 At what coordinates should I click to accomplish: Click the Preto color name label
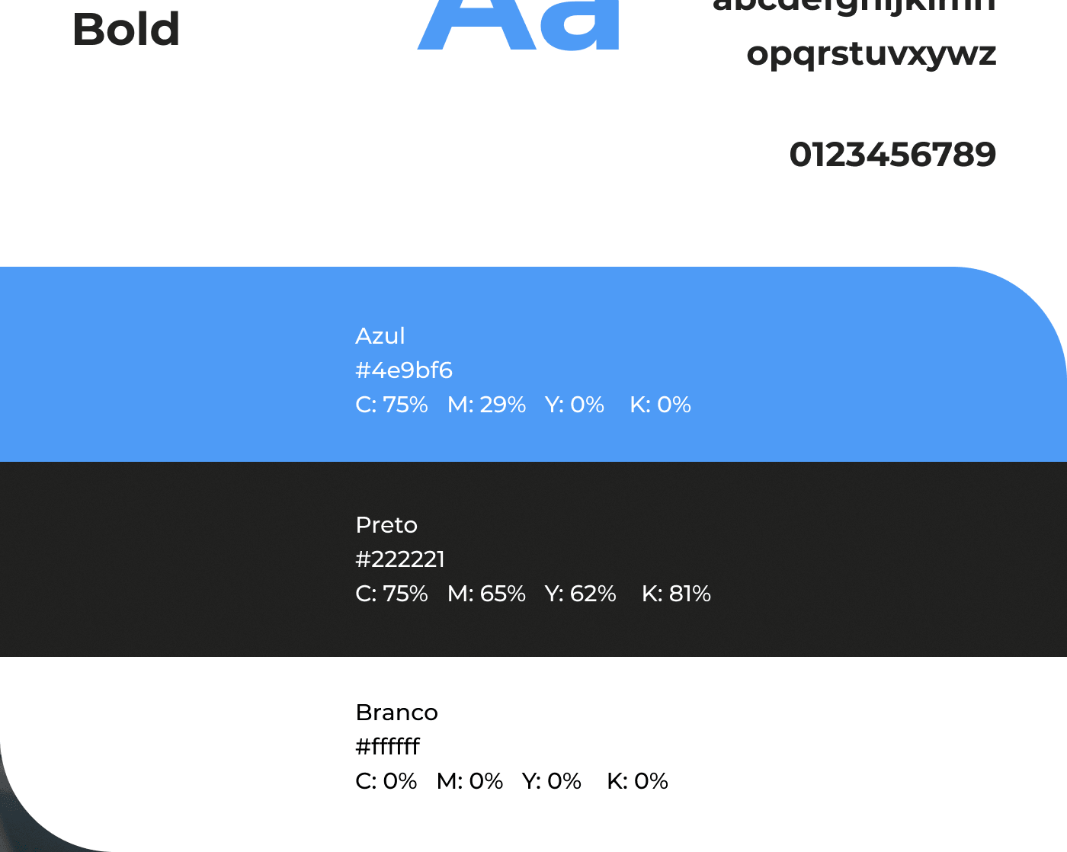click(x=386, y=525)
